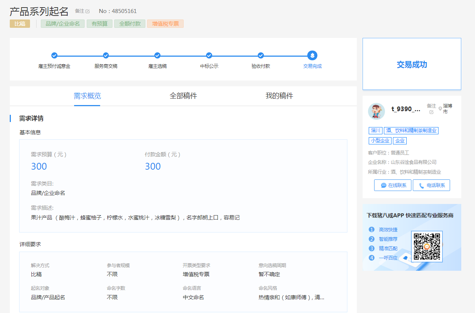Click the 品牌/企业命名 green tag
Viewport: 475px width, 313px height.
[63, 24]
